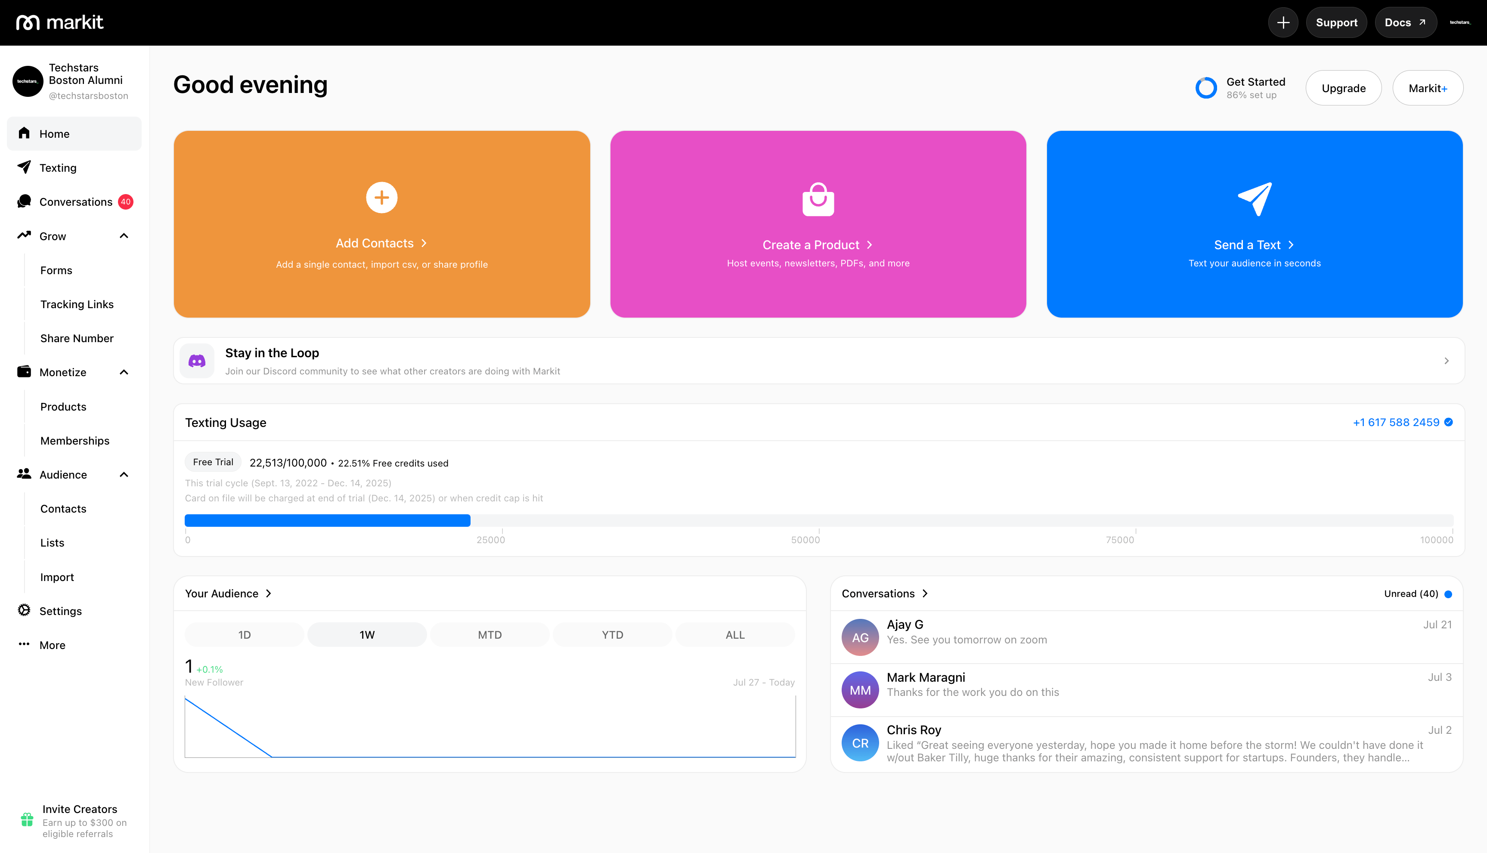Open the Docs external link button

[1406, 22]
